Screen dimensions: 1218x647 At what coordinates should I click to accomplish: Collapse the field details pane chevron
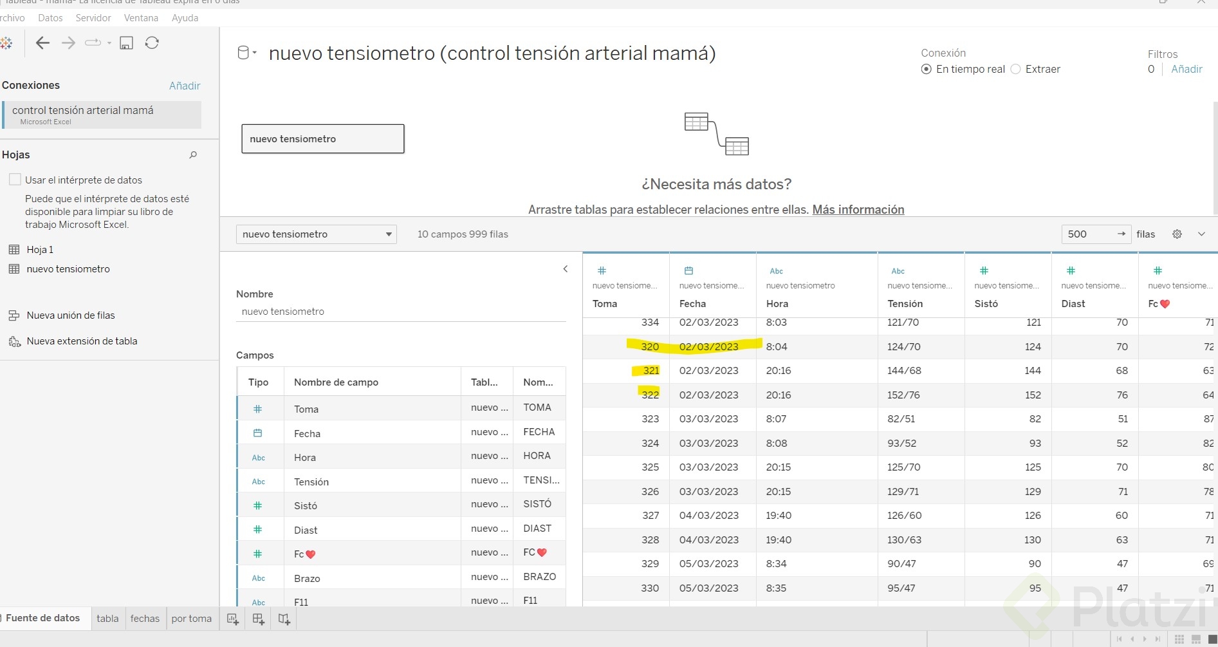coord(566,269)
